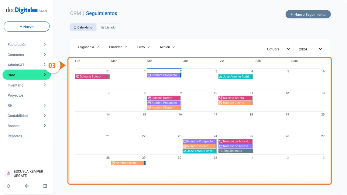347x195 pixels.
Task: Click the phone icon on the October 9 Dulcería Botero event
Action: tap(149, 98)
